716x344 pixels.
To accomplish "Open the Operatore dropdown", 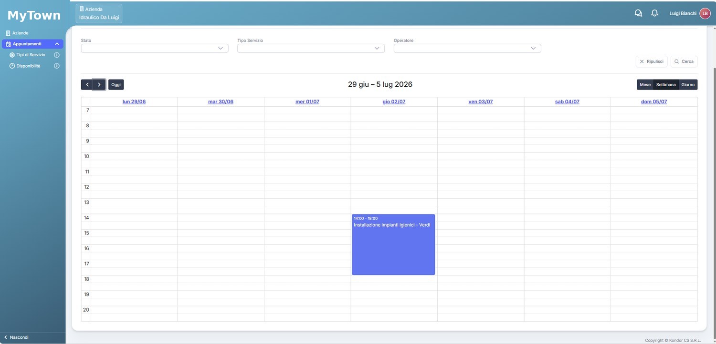I will tap(467, 48).
